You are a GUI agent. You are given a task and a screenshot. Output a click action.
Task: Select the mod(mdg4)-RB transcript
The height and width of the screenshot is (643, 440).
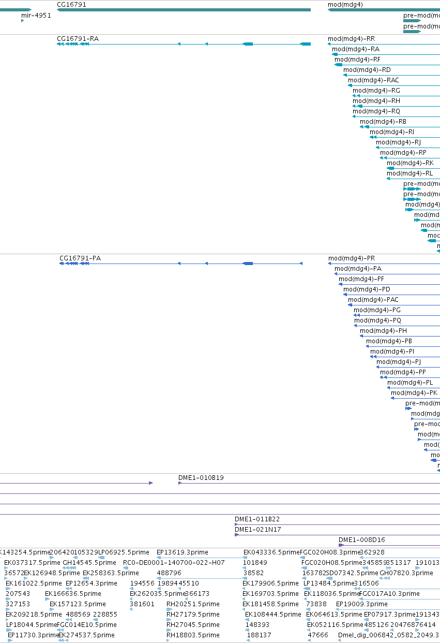click(x=383, y=121)
